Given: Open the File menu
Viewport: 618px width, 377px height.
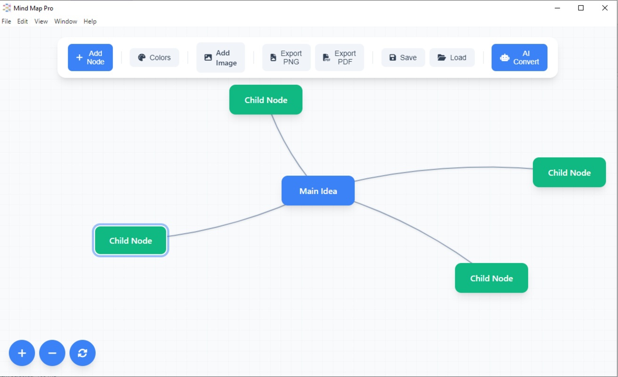Looking at the screenshot, I should (6, 21).
